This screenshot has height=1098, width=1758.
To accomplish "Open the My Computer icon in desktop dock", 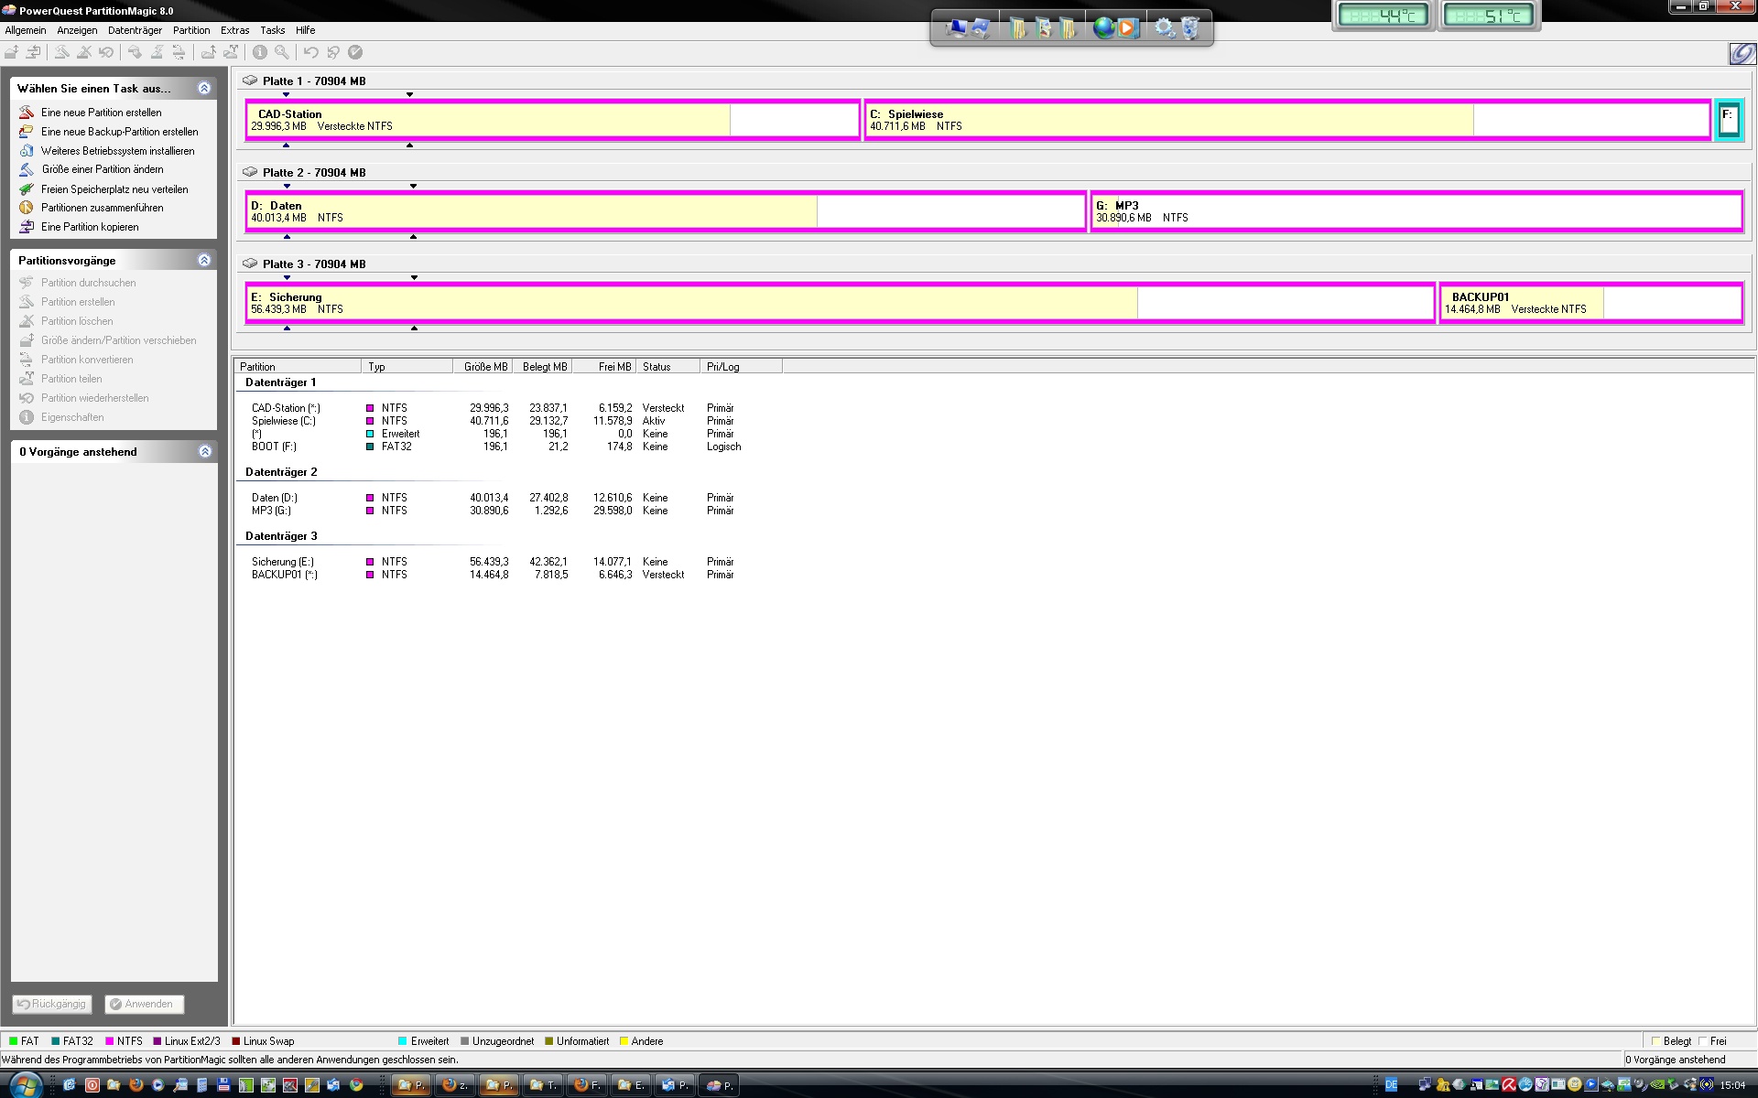I will [956, 28].
